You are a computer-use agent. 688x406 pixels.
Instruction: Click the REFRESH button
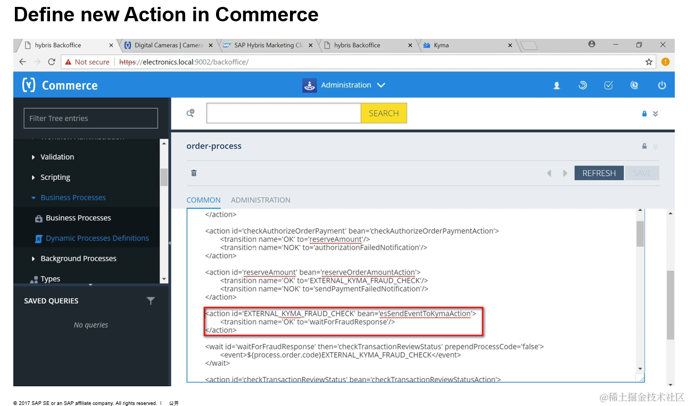point(599,173)
